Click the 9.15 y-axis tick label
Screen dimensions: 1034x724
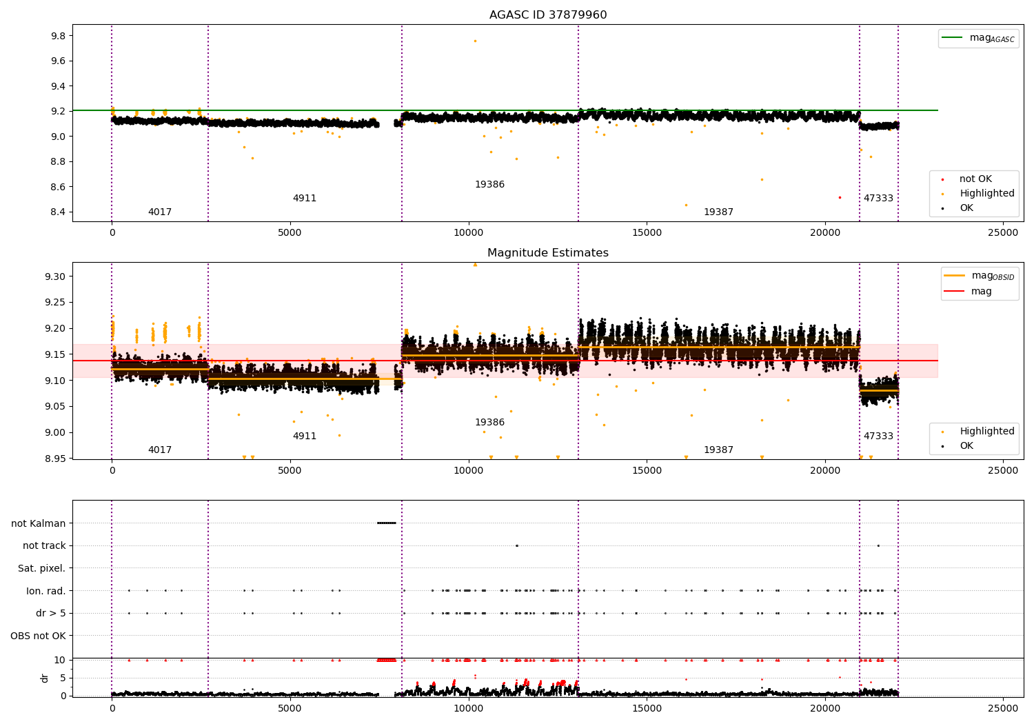[55, 354]
